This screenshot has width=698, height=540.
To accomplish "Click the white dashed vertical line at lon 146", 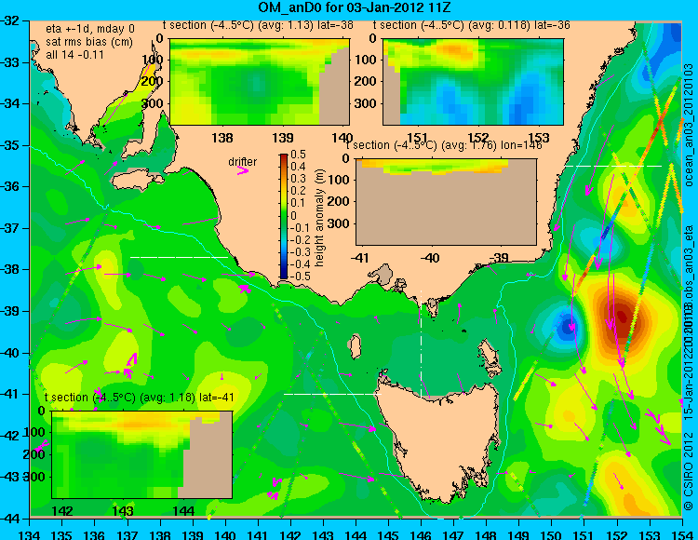I will tap(421, 344).
